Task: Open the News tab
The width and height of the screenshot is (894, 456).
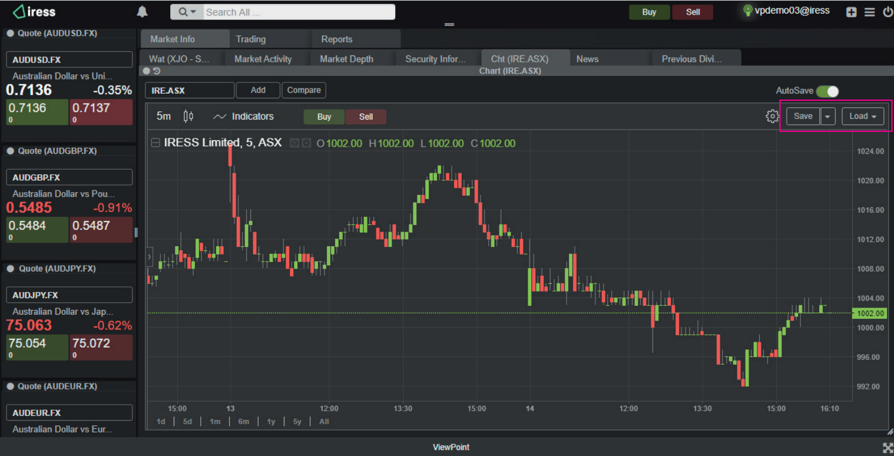Action: [x=610, y=59]
